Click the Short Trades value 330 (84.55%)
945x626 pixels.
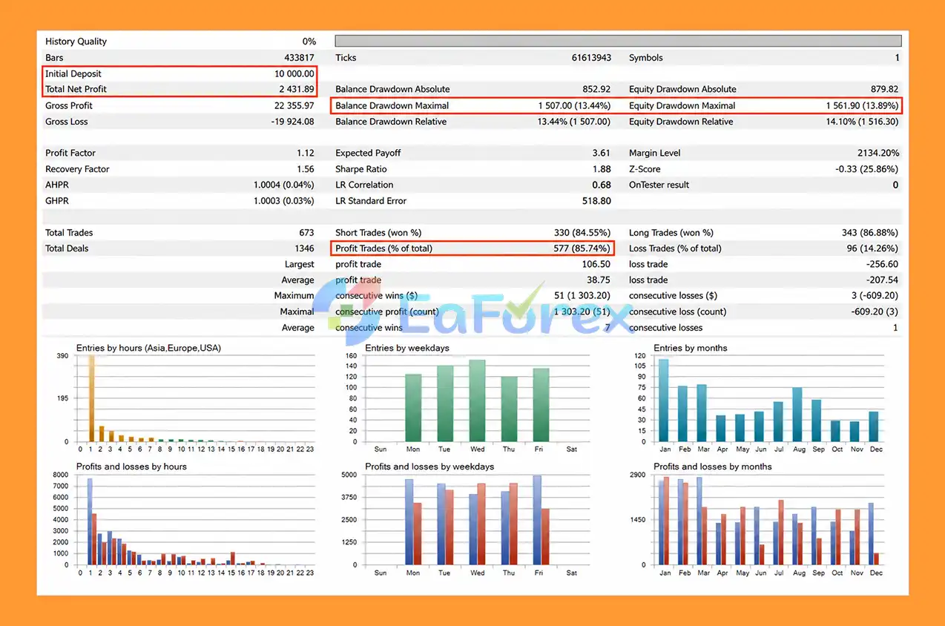pos(583,233)
